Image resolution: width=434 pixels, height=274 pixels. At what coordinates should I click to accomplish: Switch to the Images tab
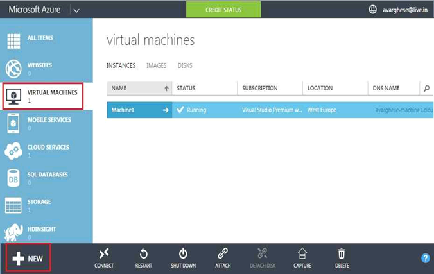point(157,65)
